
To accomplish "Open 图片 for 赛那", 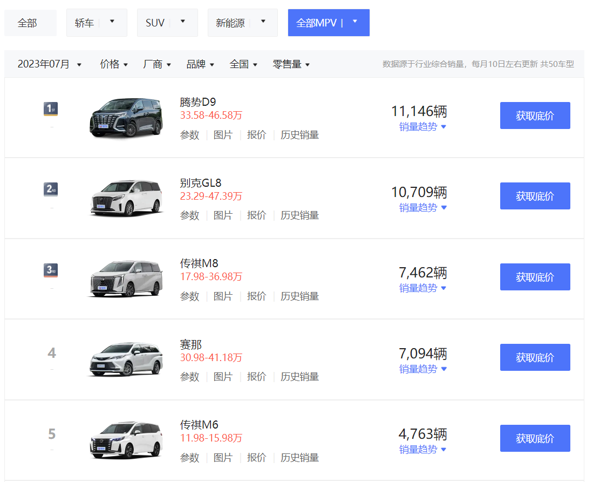I will point(223,377).
